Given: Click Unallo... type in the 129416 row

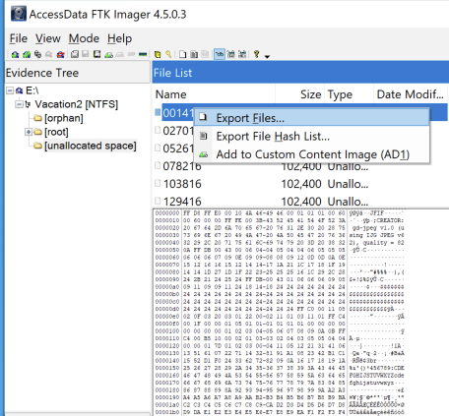Looking at the screenshot, I should [x=348, y=202].
